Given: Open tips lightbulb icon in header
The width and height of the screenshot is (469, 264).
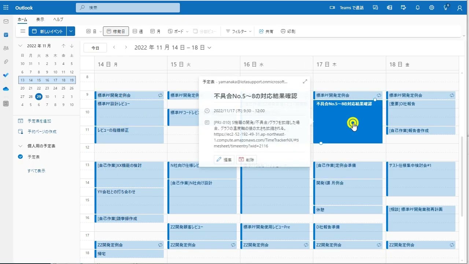Looking at the screenshot, I should click(x=446, y=8).
